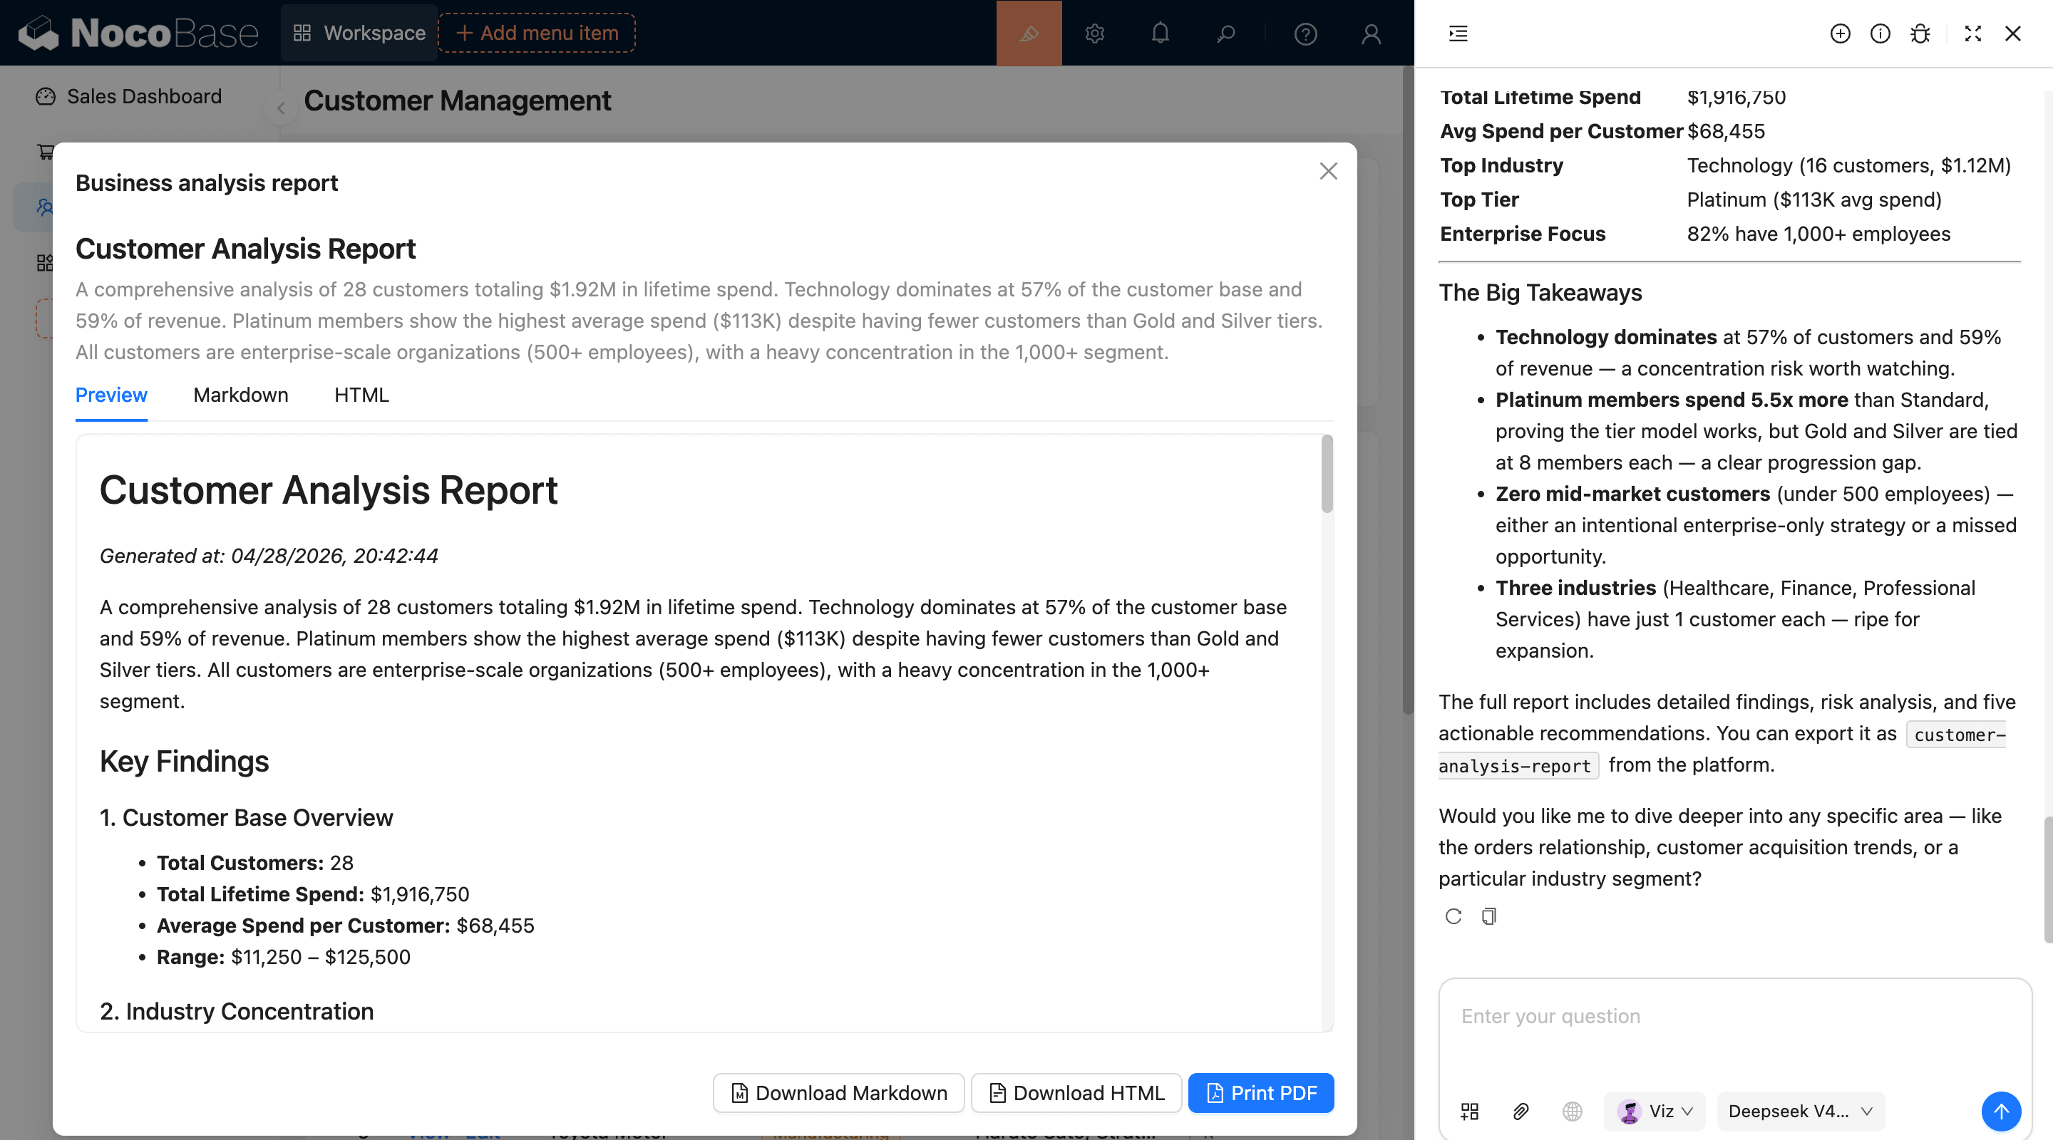Switch to the Markdown tab
The image size is (2053, 1140).
pyautogui.click(x=241, y=395)
